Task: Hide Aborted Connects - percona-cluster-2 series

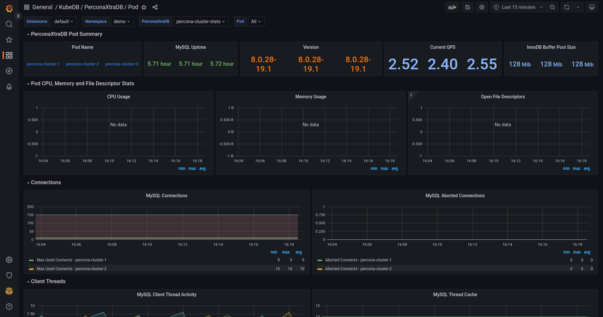Action: click(x=359, y=269)
